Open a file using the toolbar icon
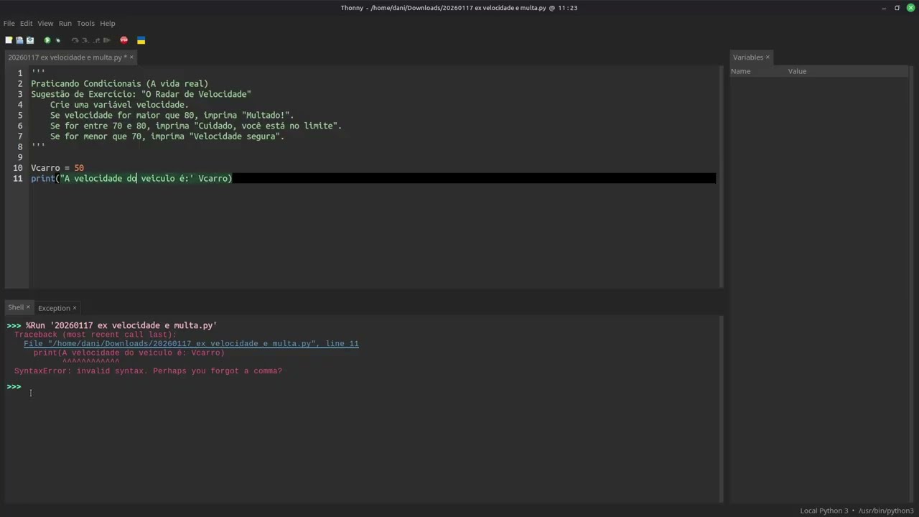Image resolution: width=919 pixels, height=517 pixels. [x=19, y=40]
